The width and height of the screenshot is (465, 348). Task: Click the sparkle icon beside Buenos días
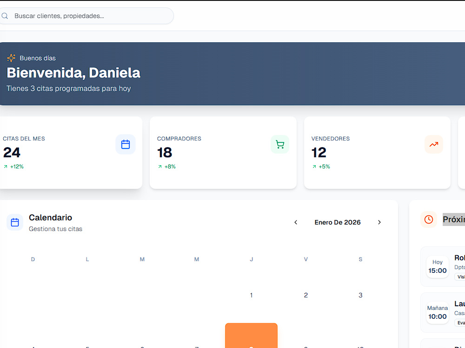point(11,58)
